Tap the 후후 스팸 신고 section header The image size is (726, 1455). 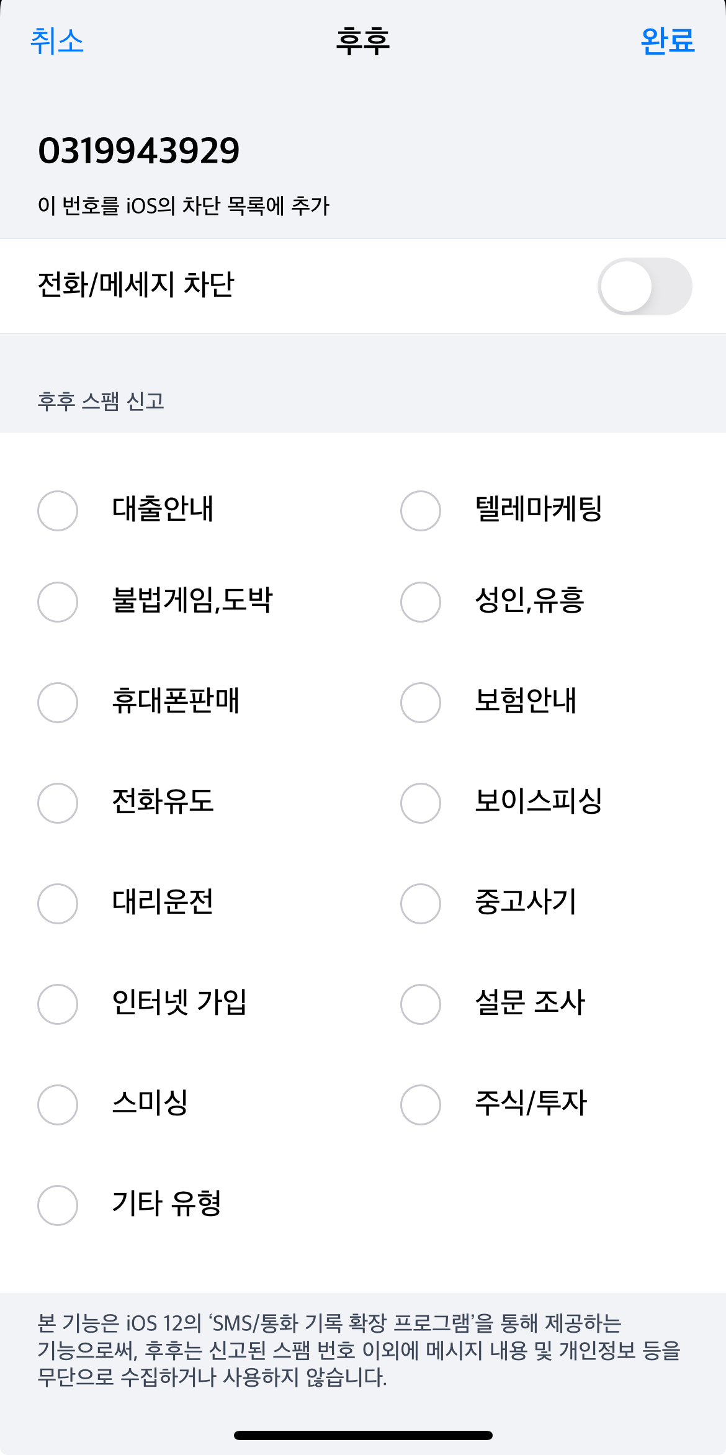click(101, 401)
